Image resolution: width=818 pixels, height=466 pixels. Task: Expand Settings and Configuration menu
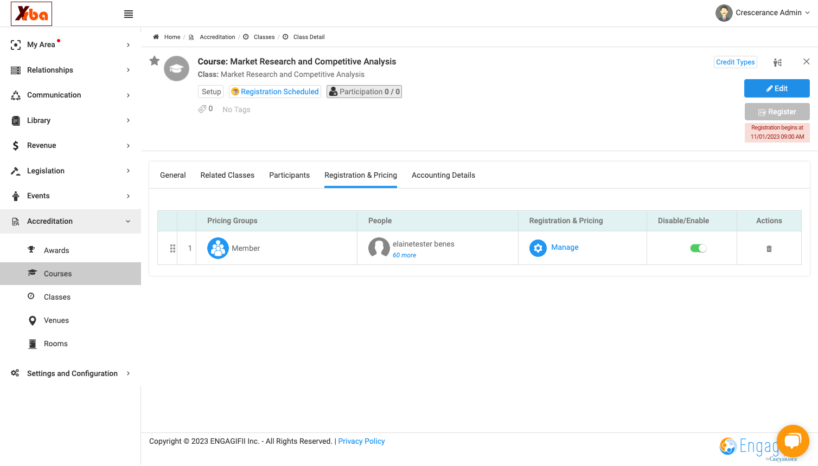71,373
